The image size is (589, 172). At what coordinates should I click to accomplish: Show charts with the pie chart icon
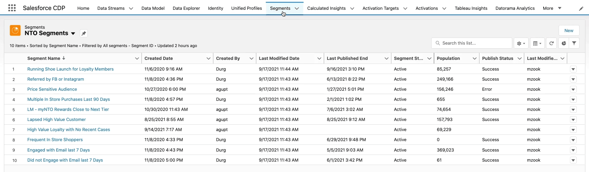(x=564, y=43)
